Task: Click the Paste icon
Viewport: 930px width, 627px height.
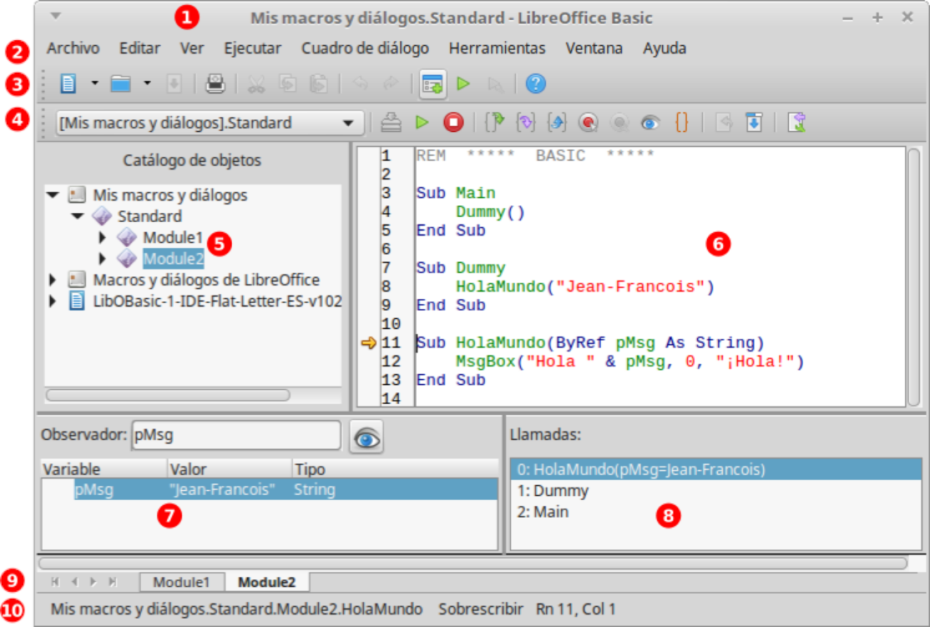Action: click(x=319, y=83)
